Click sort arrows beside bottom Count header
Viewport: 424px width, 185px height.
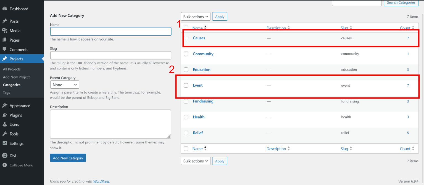(x=413, y=149)
